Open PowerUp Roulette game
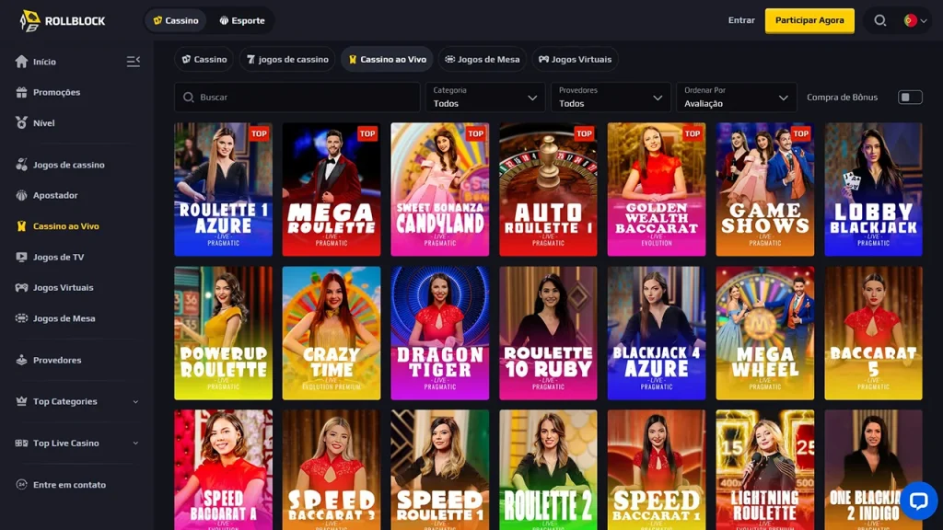 [223, 333]
